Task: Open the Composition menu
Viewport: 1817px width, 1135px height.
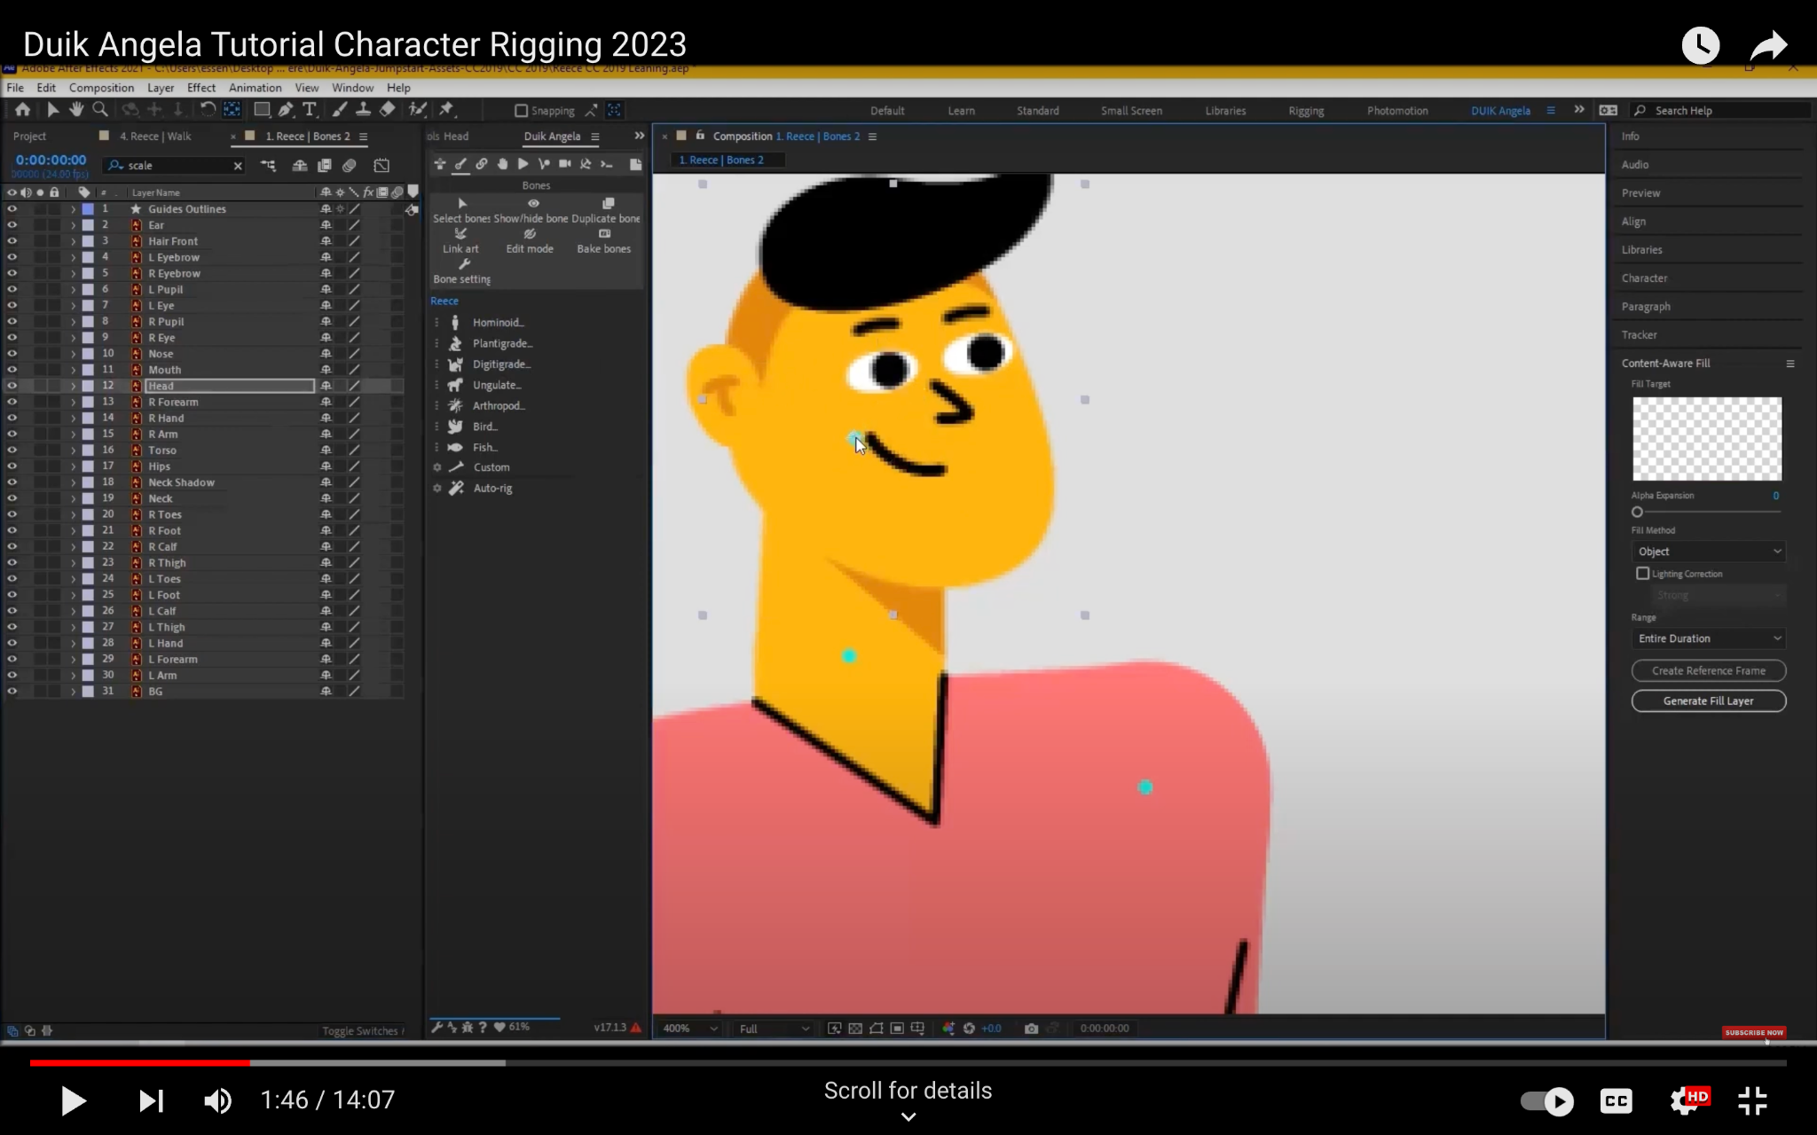Action: point(101,88)
